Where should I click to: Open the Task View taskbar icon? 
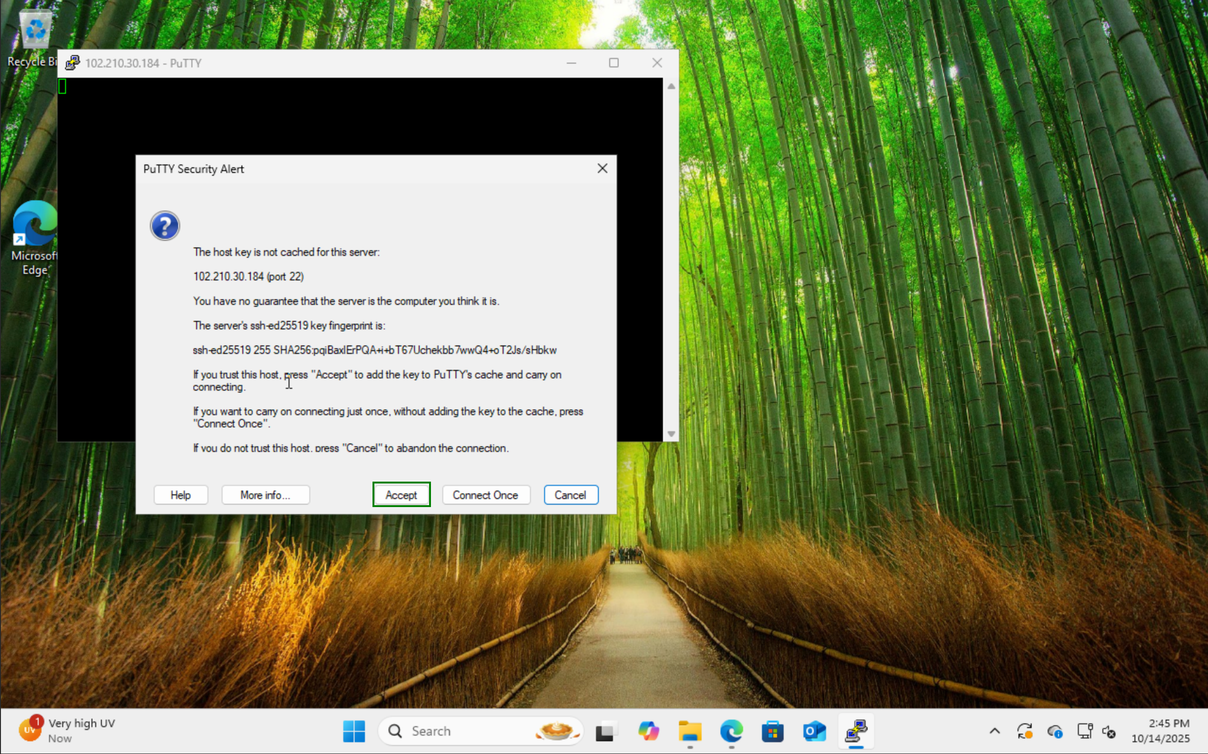click(606, 731)
